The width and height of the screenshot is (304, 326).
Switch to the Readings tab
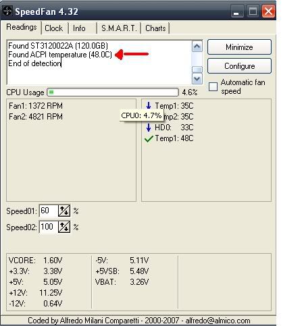tap(22, 27)
